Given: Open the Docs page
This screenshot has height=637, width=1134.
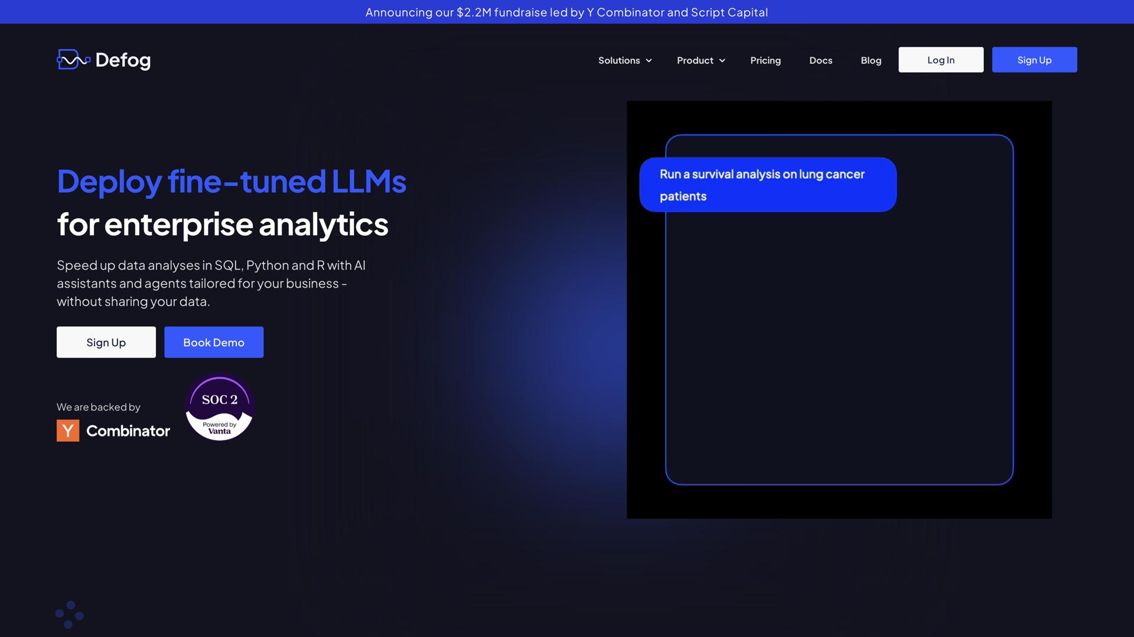Looking at the screenshot, I should click(820, 60).
